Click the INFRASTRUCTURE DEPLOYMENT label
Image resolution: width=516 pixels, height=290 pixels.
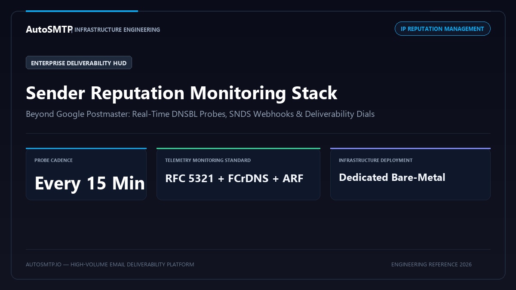coord(375,160)
